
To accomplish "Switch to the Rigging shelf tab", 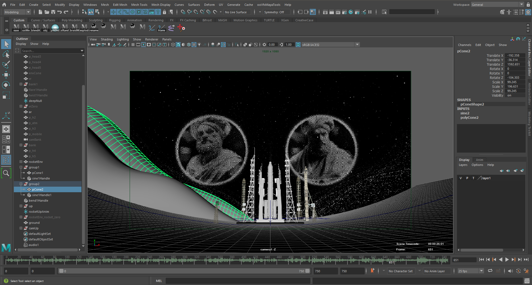I will coord(115,20).
